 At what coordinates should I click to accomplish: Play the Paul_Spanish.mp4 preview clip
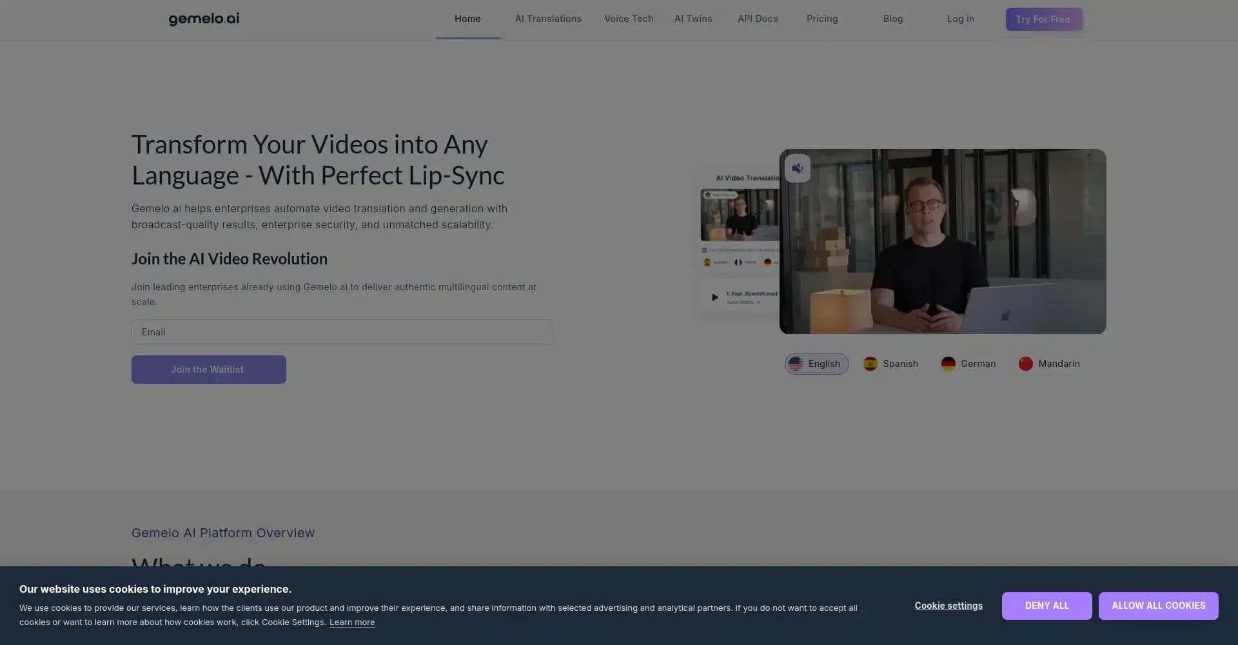point(714,297)
